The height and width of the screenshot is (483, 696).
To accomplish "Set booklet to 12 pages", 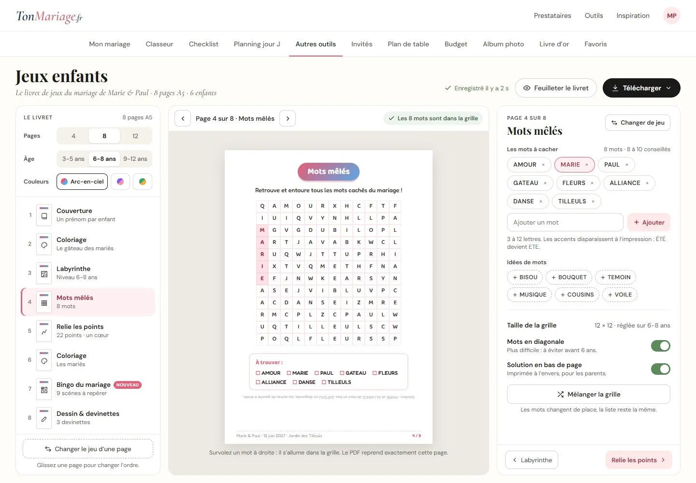I will coord(135,136).
